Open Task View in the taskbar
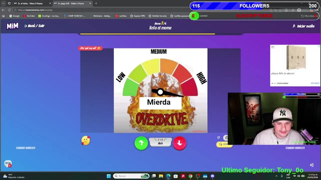Image resolution: width=321 pixels, height=180 pixels. click(x=154, y=176)
